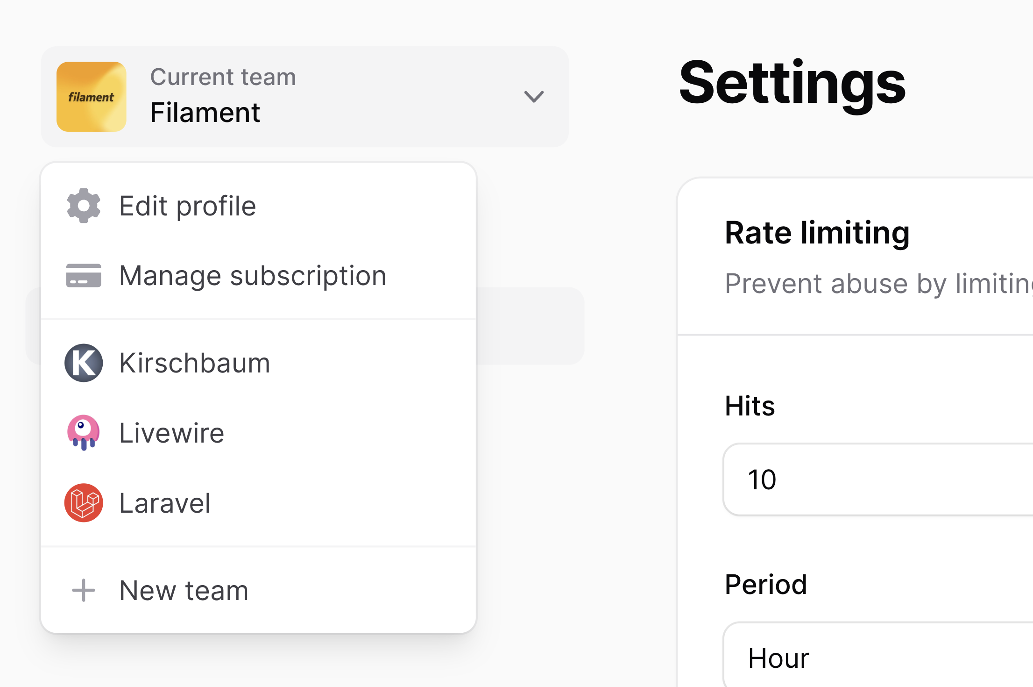Click the gear icon beside Edit profile
This screenshot has height=687, width=1033.
[84, 206]
